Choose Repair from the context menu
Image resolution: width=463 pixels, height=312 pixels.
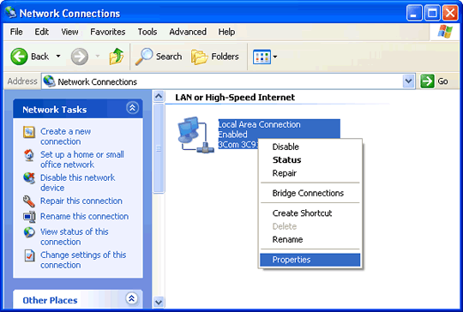point(310,173)
